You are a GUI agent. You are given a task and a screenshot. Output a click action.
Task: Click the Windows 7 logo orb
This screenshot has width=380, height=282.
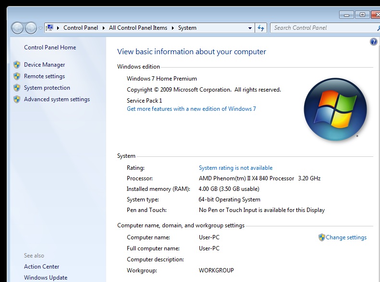click(x=335, y=109)
